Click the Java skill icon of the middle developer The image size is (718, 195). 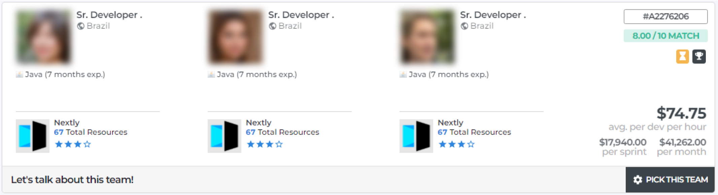click(x=211, y=75)
